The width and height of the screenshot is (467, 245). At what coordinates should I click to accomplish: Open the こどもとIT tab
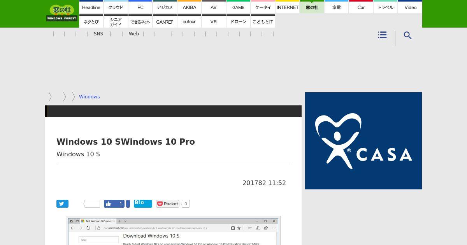click(x=263, y=21)
